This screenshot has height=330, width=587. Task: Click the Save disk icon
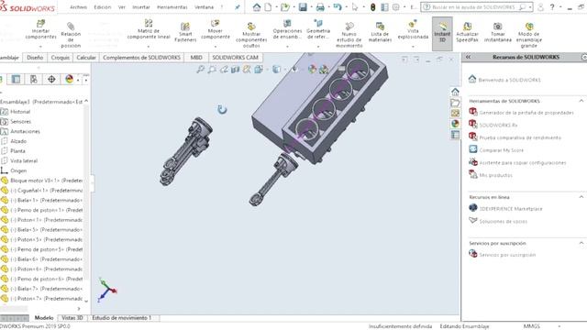[303, 7]
